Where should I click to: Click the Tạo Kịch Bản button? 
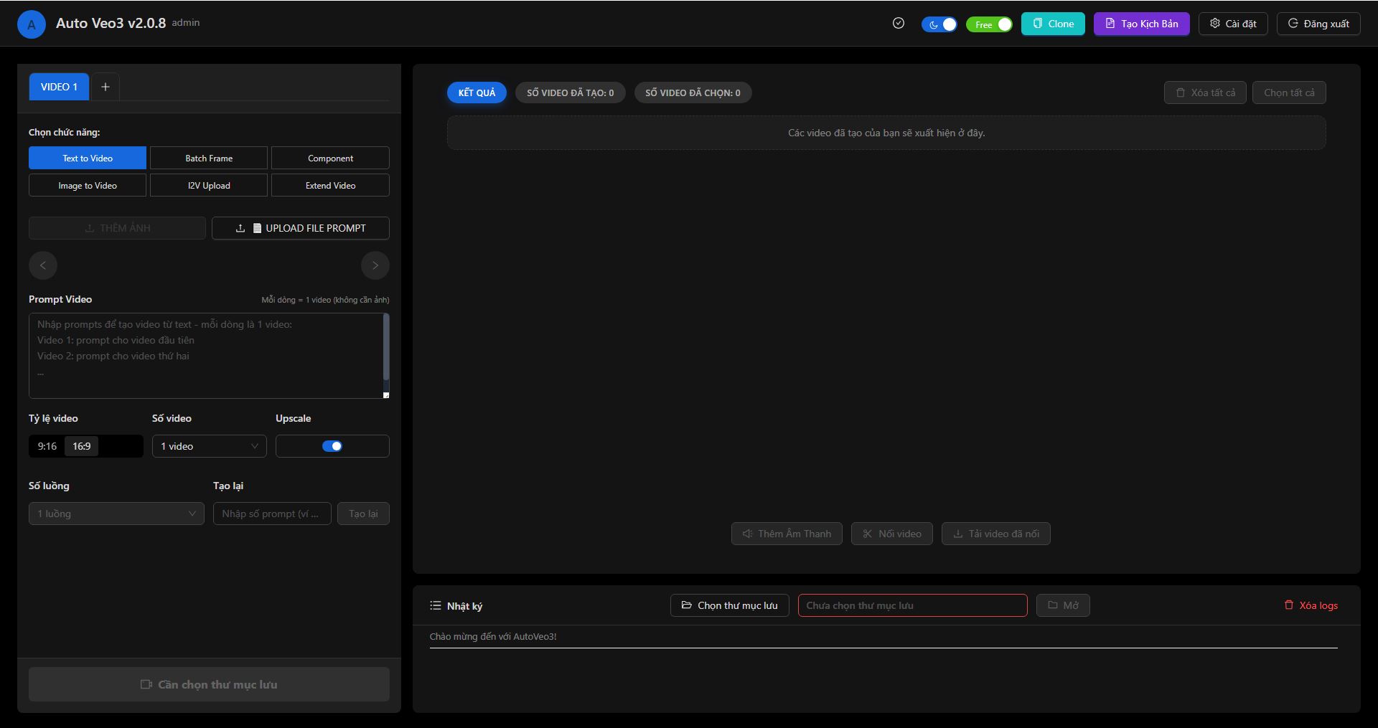(x=1141, y=23)
